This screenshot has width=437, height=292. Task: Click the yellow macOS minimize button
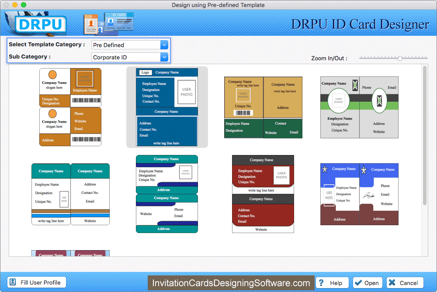pyautogui.click(x=15, y=5)
